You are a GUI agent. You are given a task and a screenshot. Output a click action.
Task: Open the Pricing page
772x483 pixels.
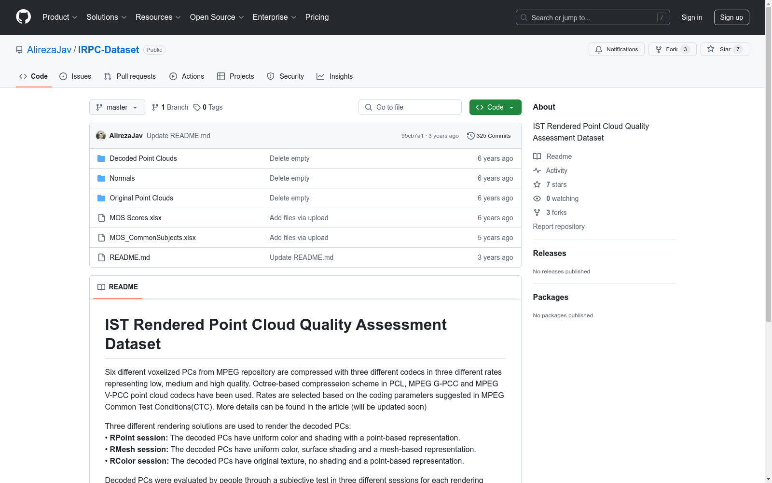[x=317, y=17]
